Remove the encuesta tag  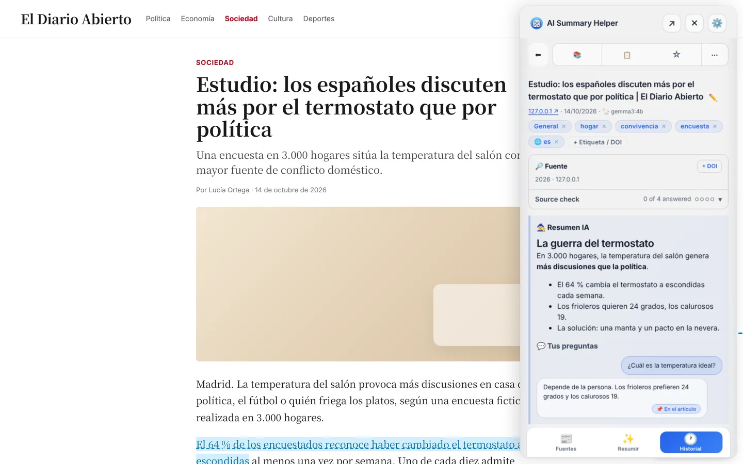coord(715,126)
